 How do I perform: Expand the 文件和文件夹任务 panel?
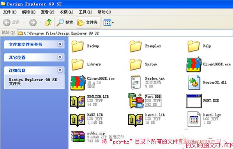point(60,44)
